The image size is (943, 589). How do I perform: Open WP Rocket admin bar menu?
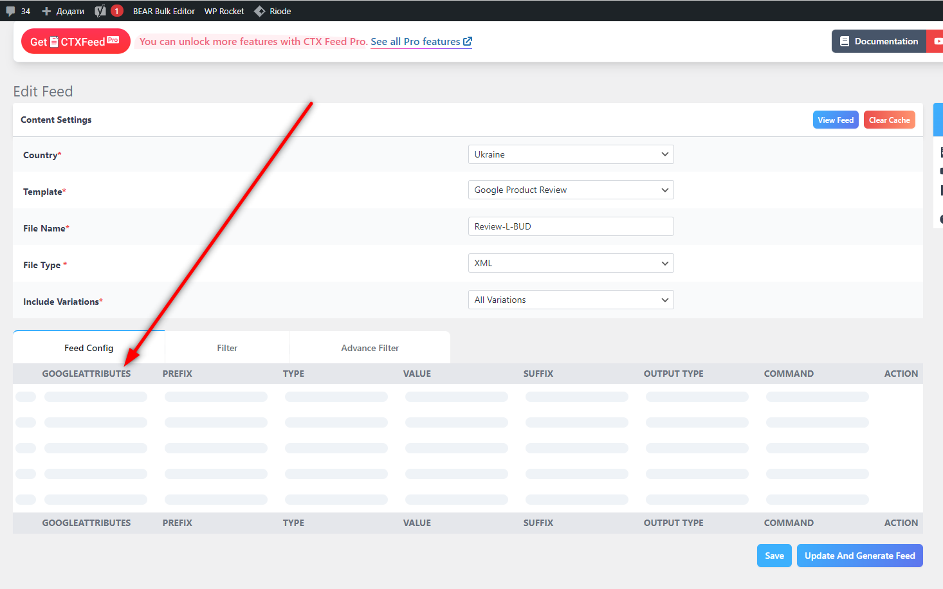click(224, 11)
